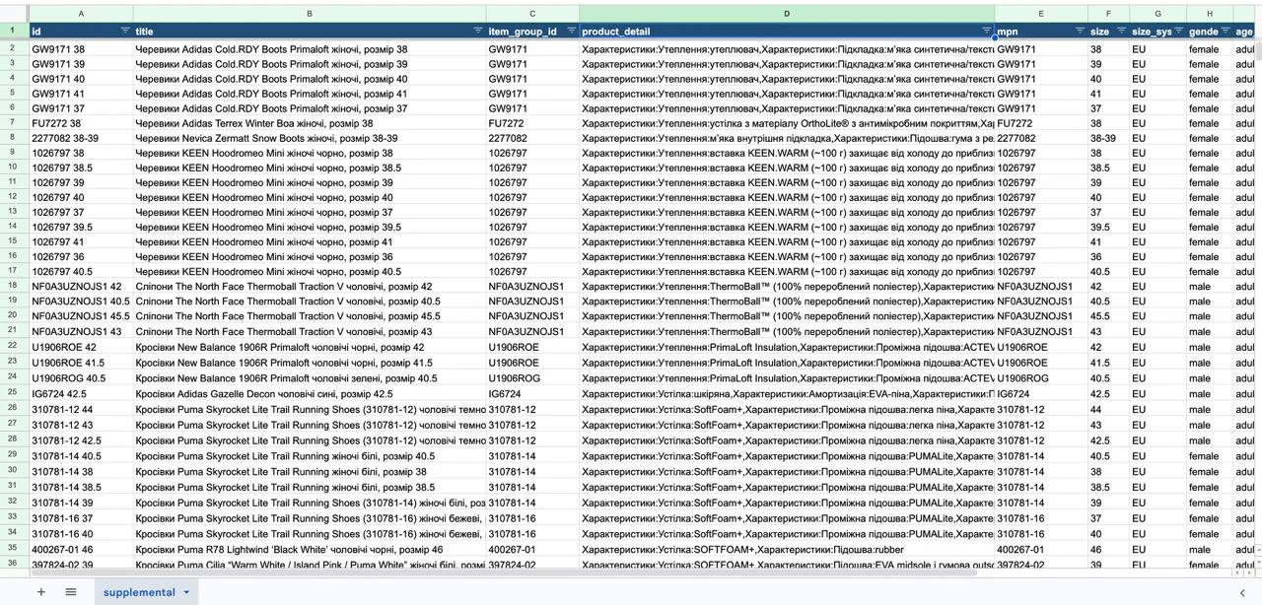This screenshot has height=605, width=1262.
Task: Open the filter menu for the id column
Action: click(x=124, y=31)
